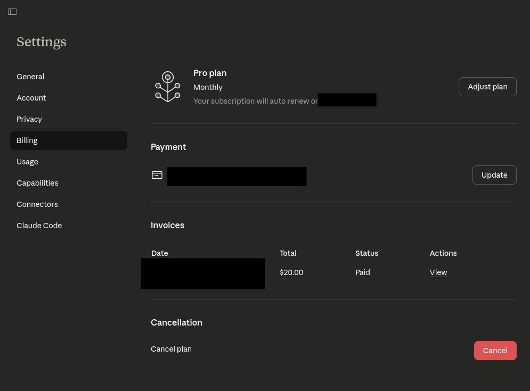Image resolution: width=530 pixels, height=391 pixels.
Task: Open Connectors settings
Action: 37,204
